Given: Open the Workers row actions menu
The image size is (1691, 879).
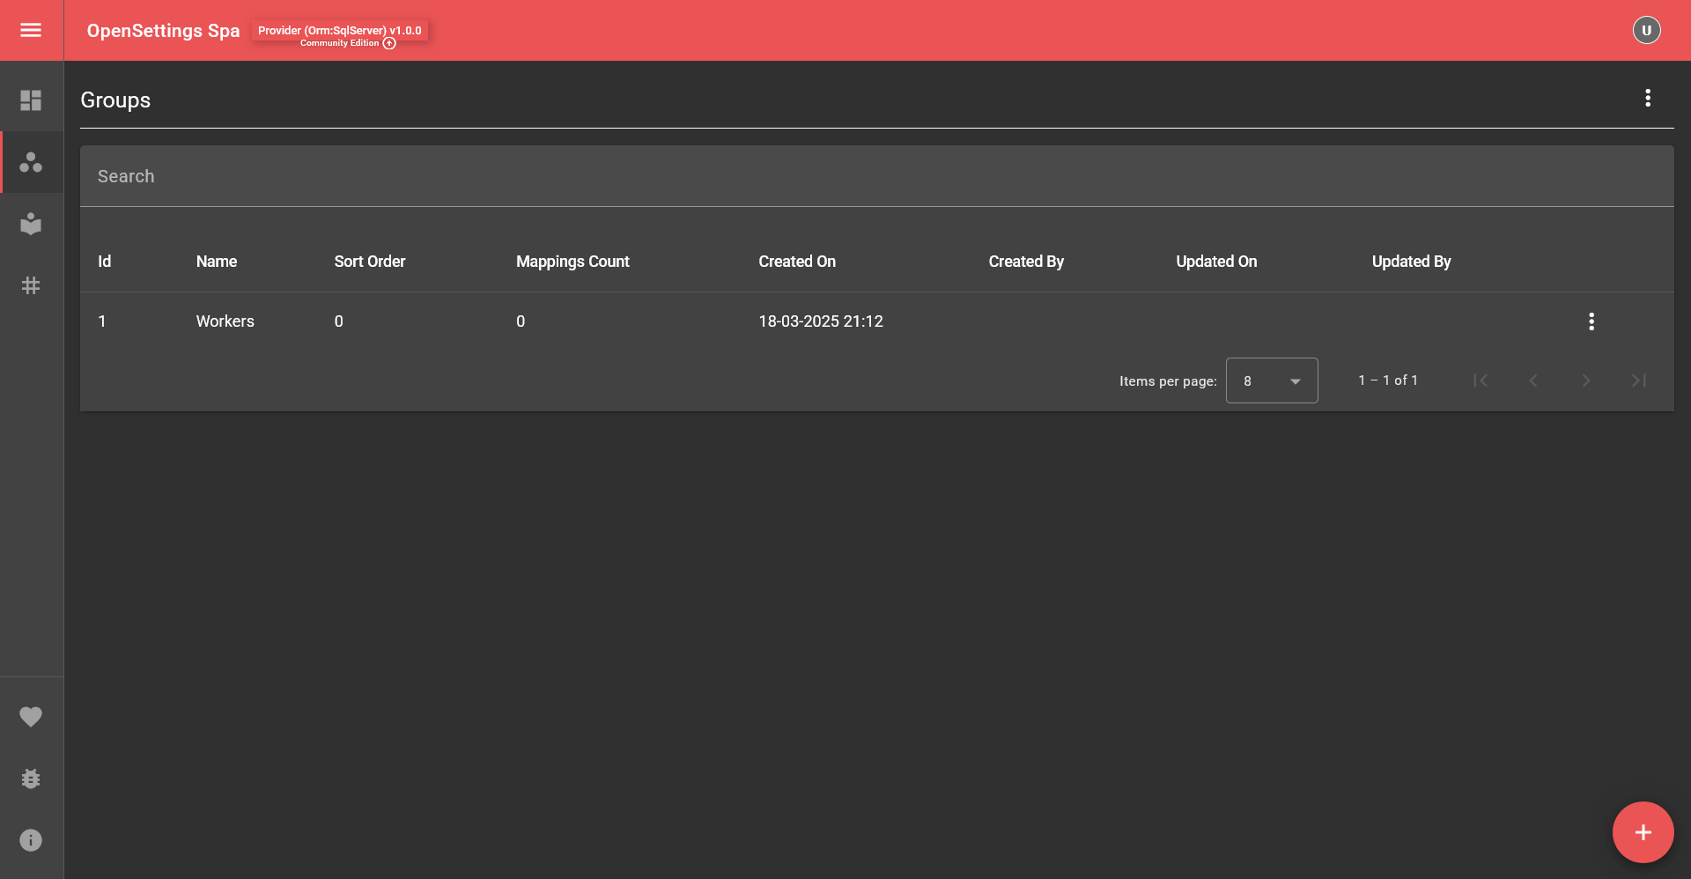Looking at the screenshot, I should pos(1591,321).
